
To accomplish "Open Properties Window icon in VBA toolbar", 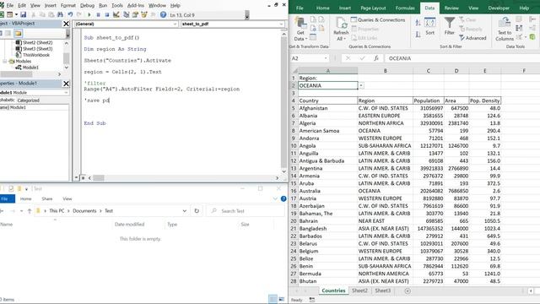I will click(135, 15).
